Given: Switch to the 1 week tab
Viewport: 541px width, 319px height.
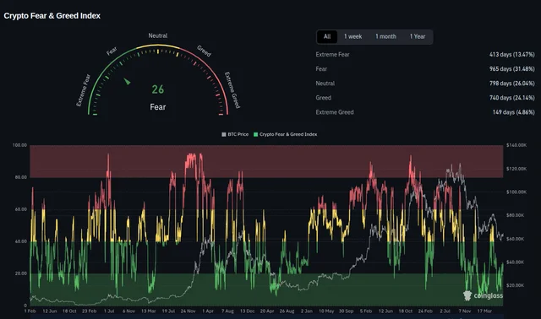Looking at the screenshot, I should [352, 36].
